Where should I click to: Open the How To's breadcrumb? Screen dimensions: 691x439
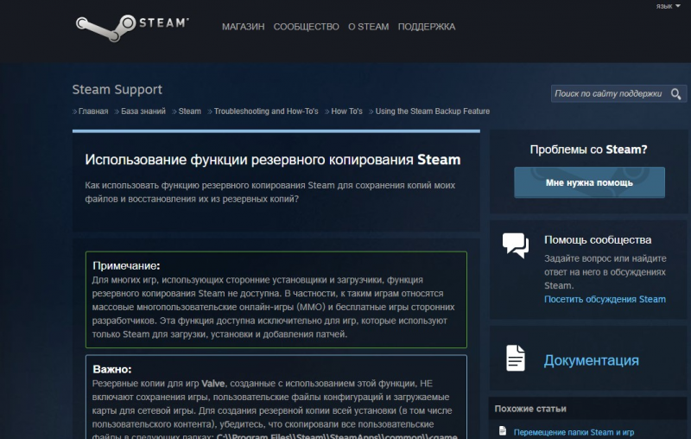tap(347, 111)
